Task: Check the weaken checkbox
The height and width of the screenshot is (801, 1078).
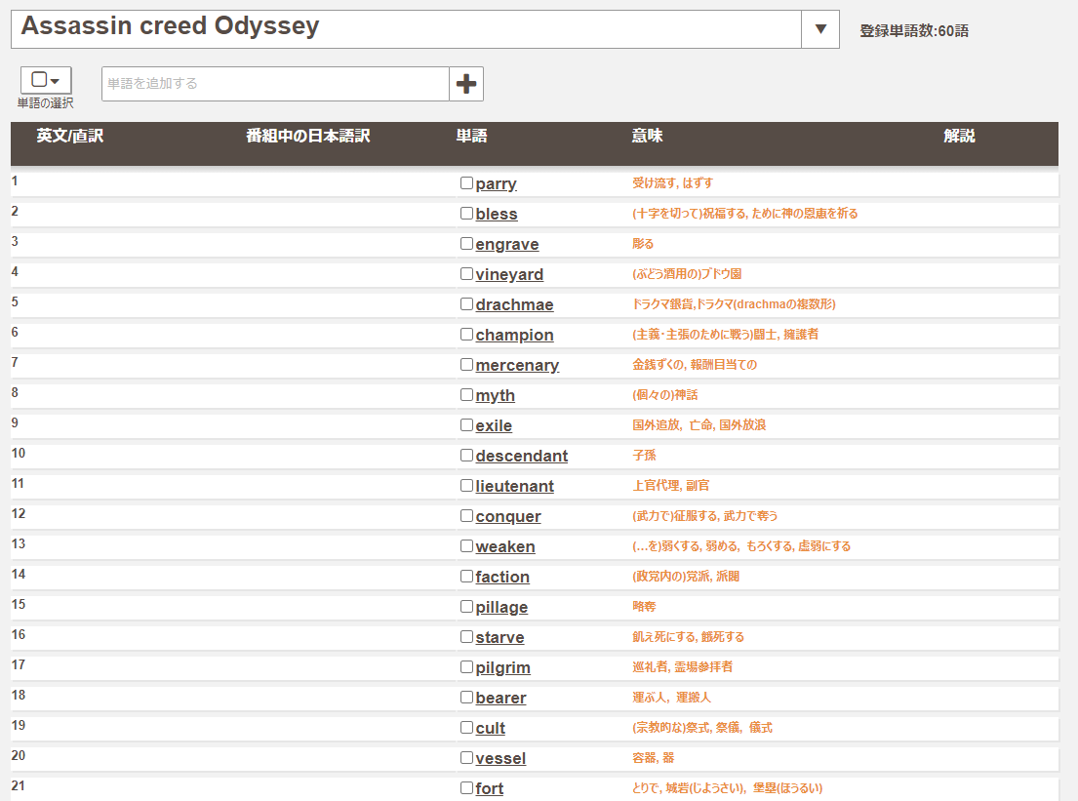Action: click(x=467, y=546)
